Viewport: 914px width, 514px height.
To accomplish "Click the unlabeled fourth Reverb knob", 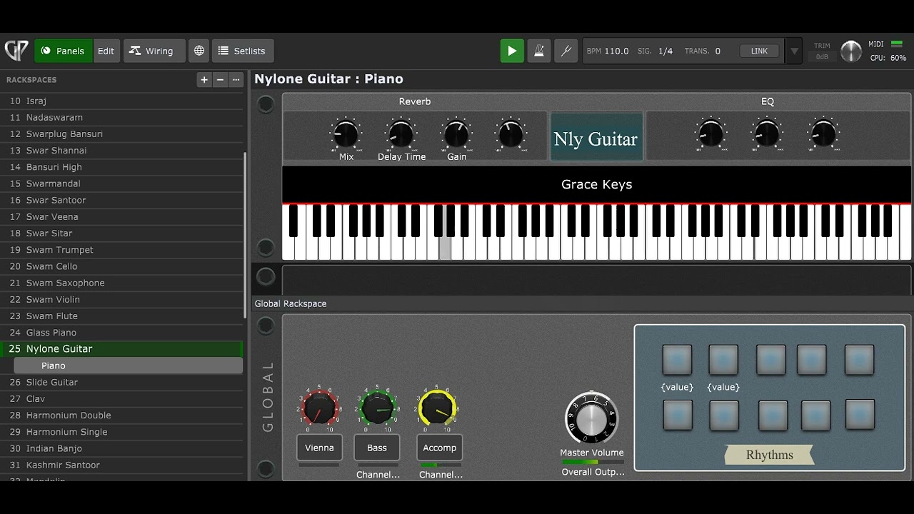I will pos(511,133).
